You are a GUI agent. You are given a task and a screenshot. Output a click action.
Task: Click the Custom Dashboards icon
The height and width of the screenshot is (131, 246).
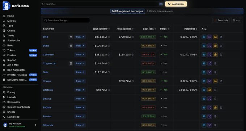tap(4, 107)
